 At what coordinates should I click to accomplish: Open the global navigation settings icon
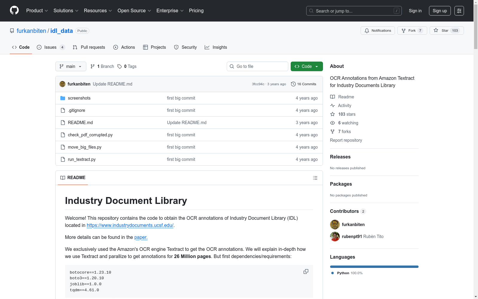tap(459, 11)
